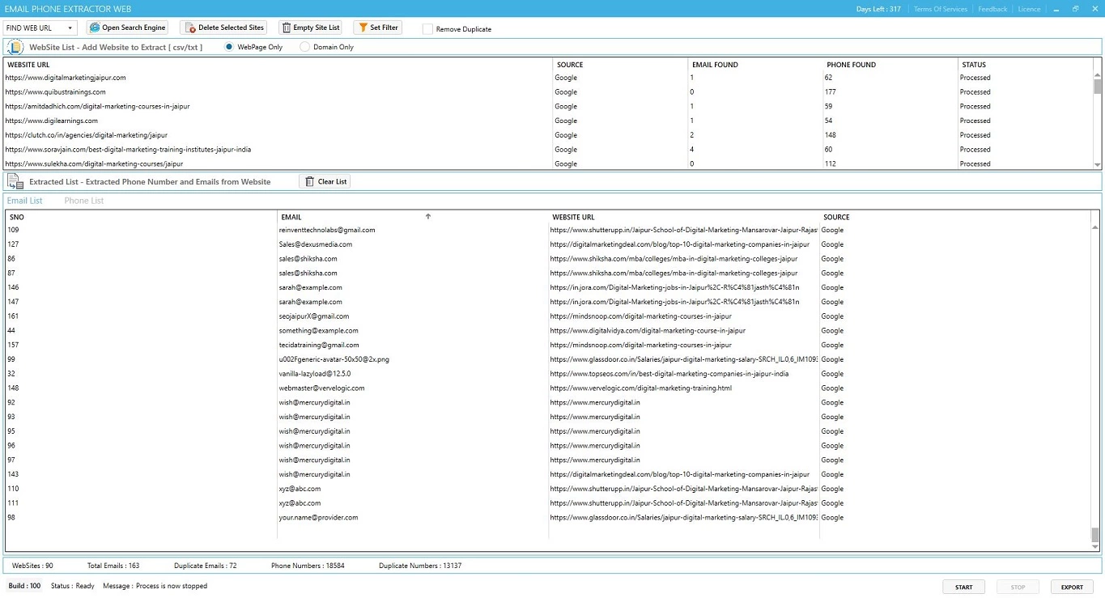Select the Domain Only radio button
Viewport: 1105px width, 598px height.
pos(304,47)
